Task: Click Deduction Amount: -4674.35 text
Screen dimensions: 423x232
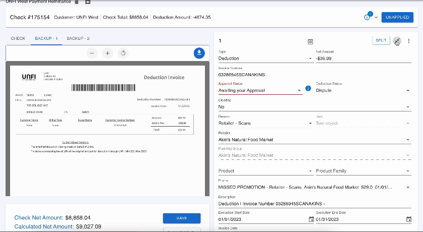Action: [182, 17]
